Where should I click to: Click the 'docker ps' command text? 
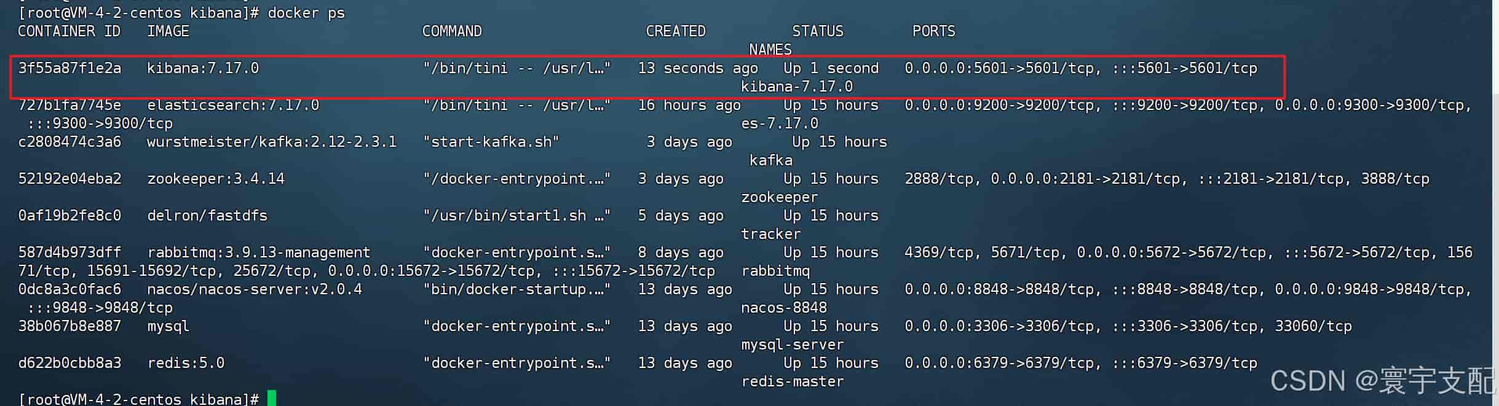click(x=306, y=13)
